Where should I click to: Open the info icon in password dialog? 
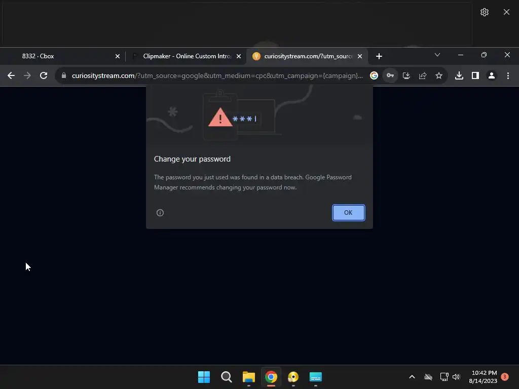[160, 213]
